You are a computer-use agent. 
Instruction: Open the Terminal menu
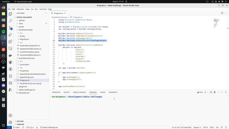(43, 9)
